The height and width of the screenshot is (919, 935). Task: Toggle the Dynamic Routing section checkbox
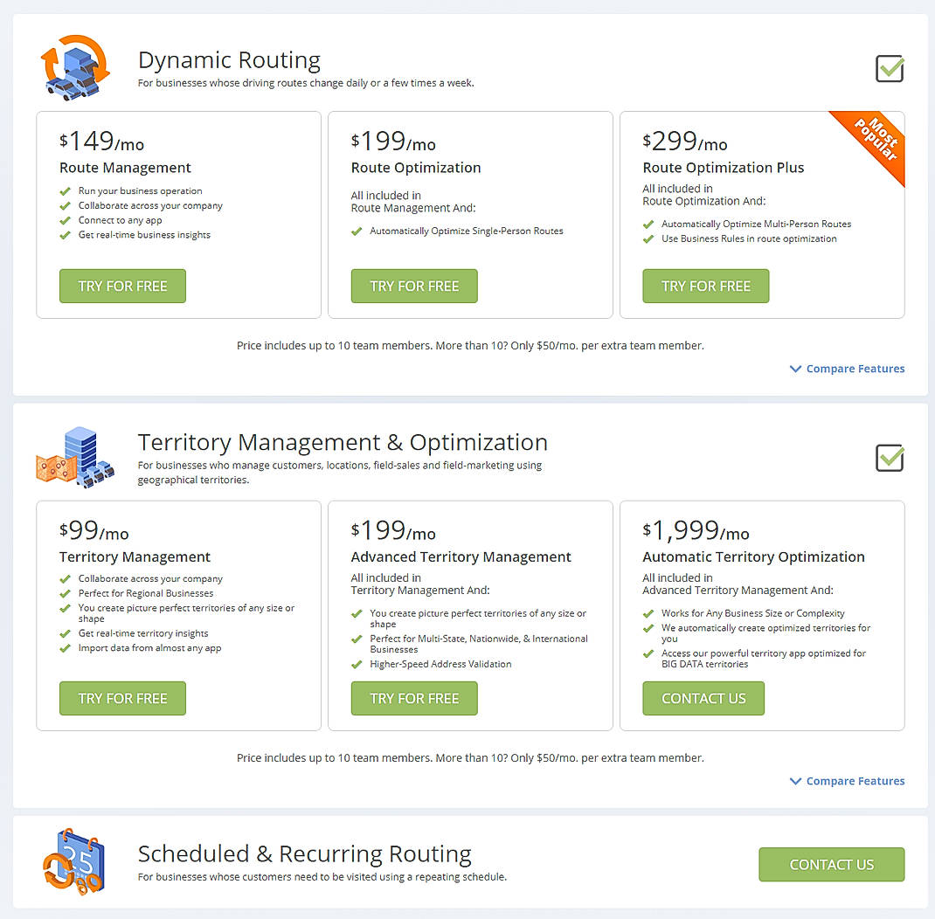tap(890, 68)
